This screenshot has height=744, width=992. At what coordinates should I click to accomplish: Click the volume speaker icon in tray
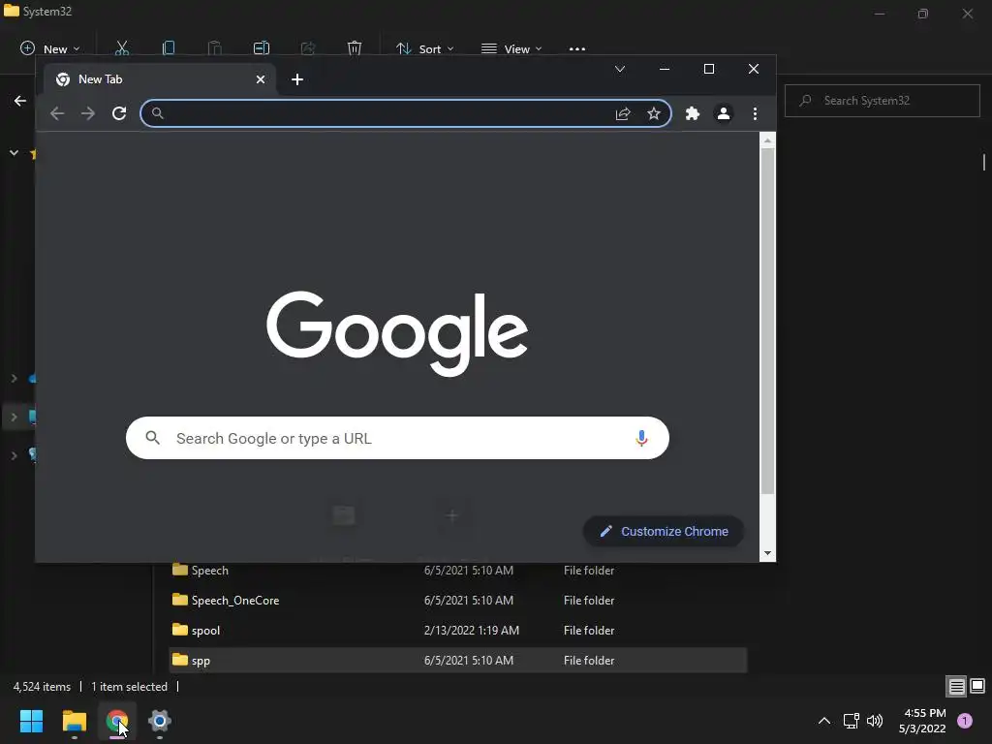[x=875, y=721]
